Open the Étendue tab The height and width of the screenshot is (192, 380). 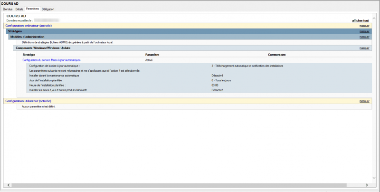[x=7, y=9]
